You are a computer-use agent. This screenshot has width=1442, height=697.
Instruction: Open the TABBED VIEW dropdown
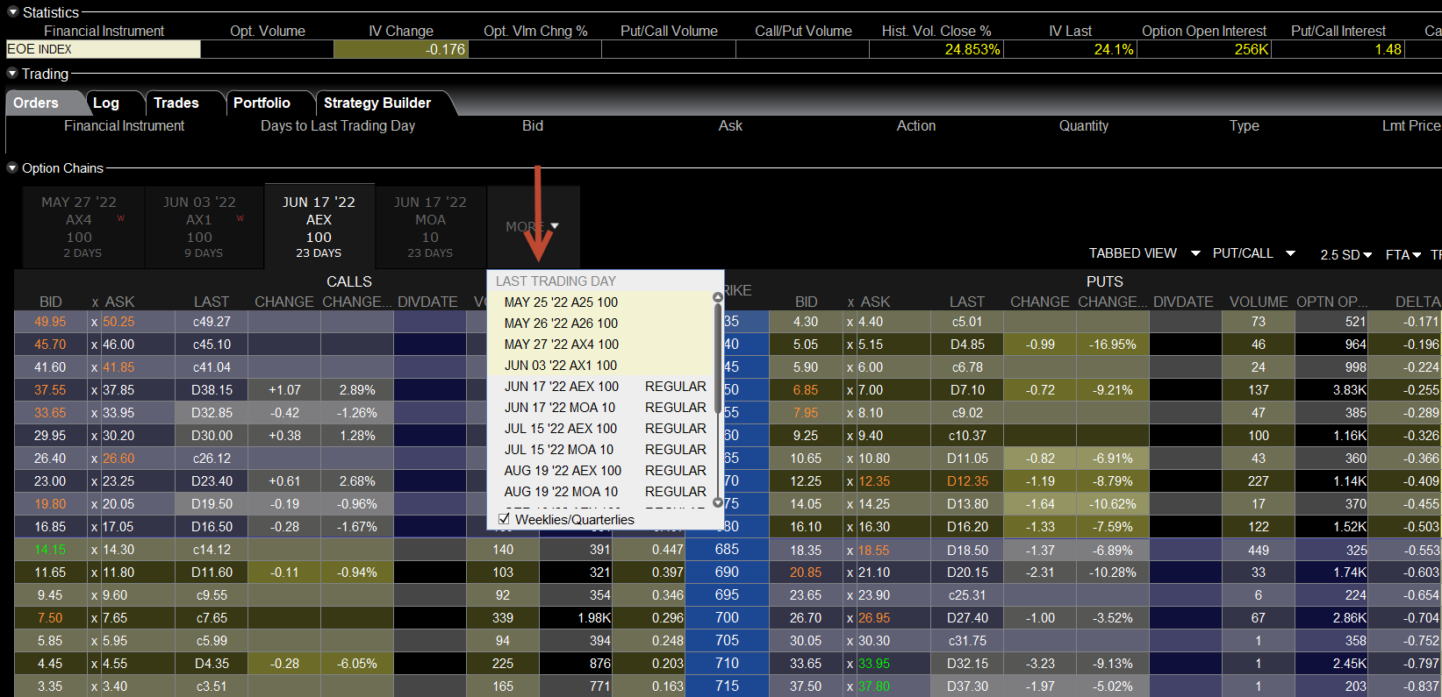(x=1144, y=253)
